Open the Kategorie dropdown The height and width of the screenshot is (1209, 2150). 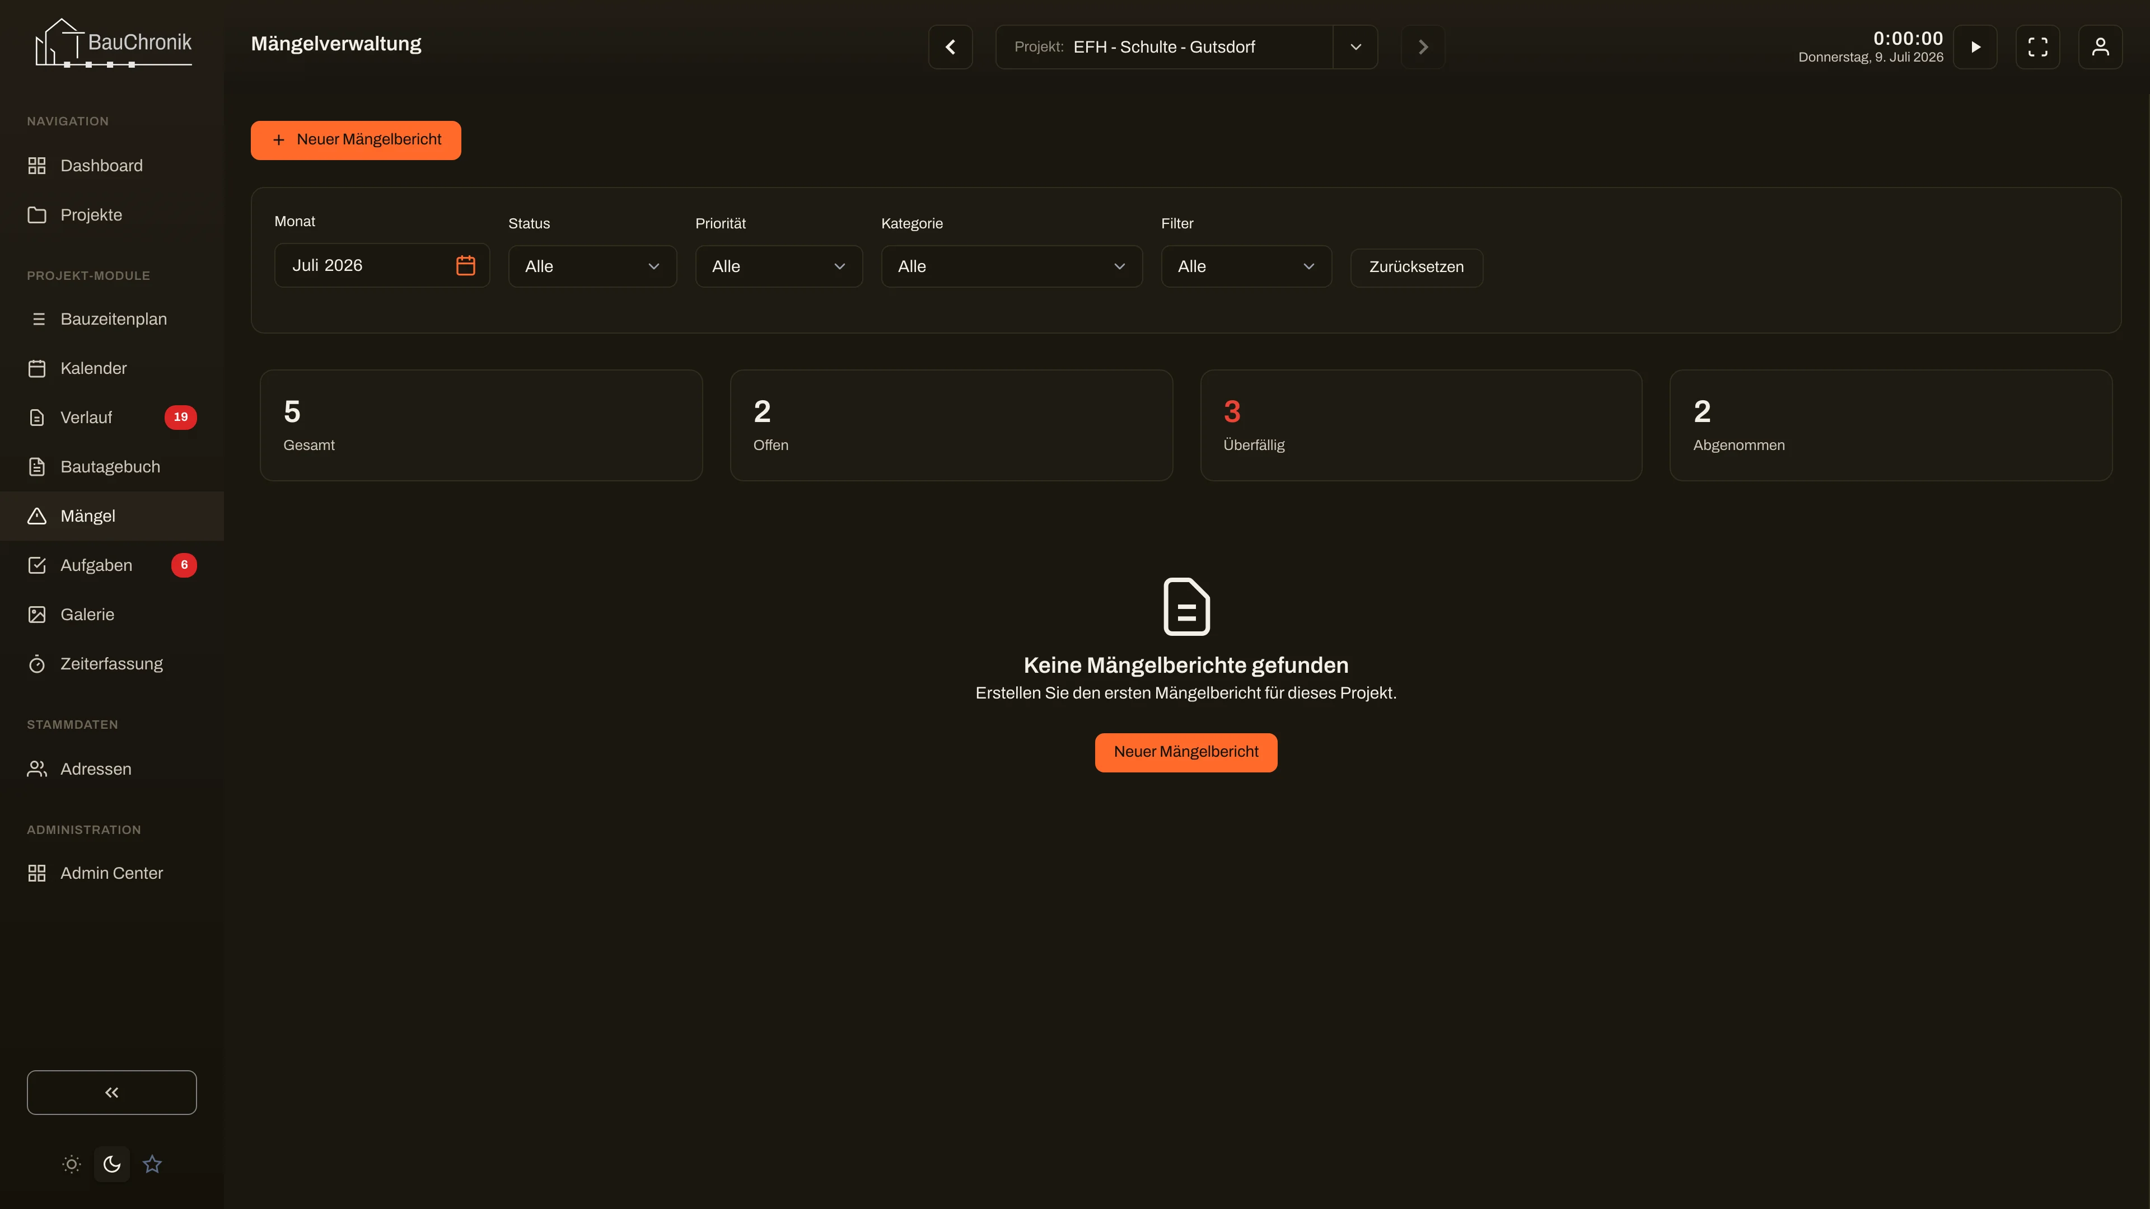[x=1012, y=266]
